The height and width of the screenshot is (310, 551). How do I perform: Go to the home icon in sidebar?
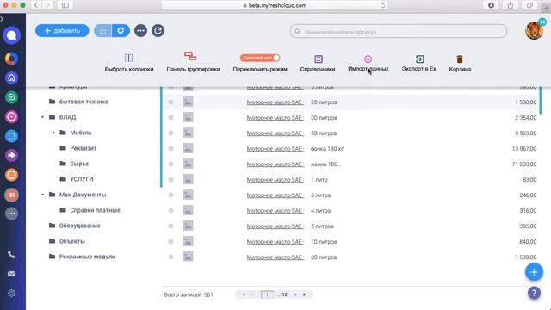coord(11,77)
